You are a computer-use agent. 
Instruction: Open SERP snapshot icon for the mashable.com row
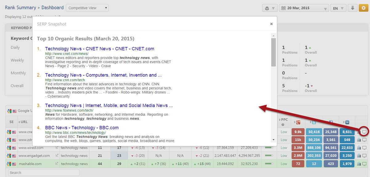tap(364, 164)
